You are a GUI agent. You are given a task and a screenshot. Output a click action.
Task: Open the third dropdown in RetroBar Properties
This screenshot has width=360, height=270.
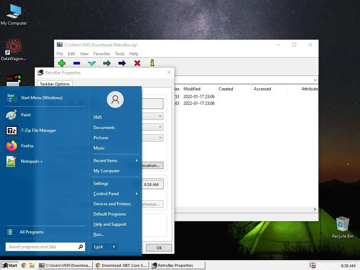pyautogui.click(x=160, y=138)
